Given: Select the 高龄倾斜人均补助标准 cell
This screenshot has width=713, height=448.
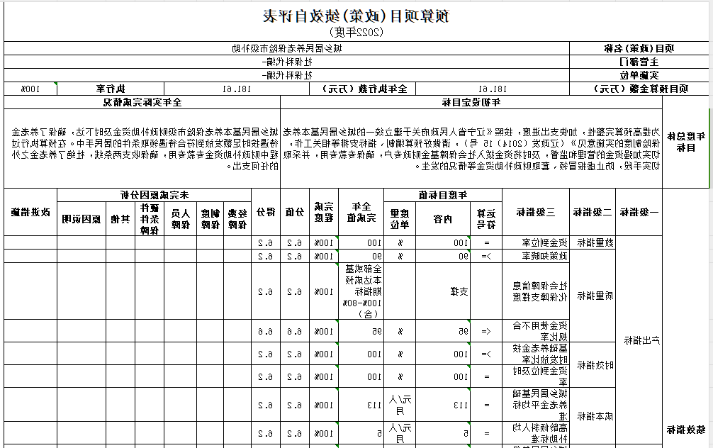Looking at the screenshot, I should point(536,433).
